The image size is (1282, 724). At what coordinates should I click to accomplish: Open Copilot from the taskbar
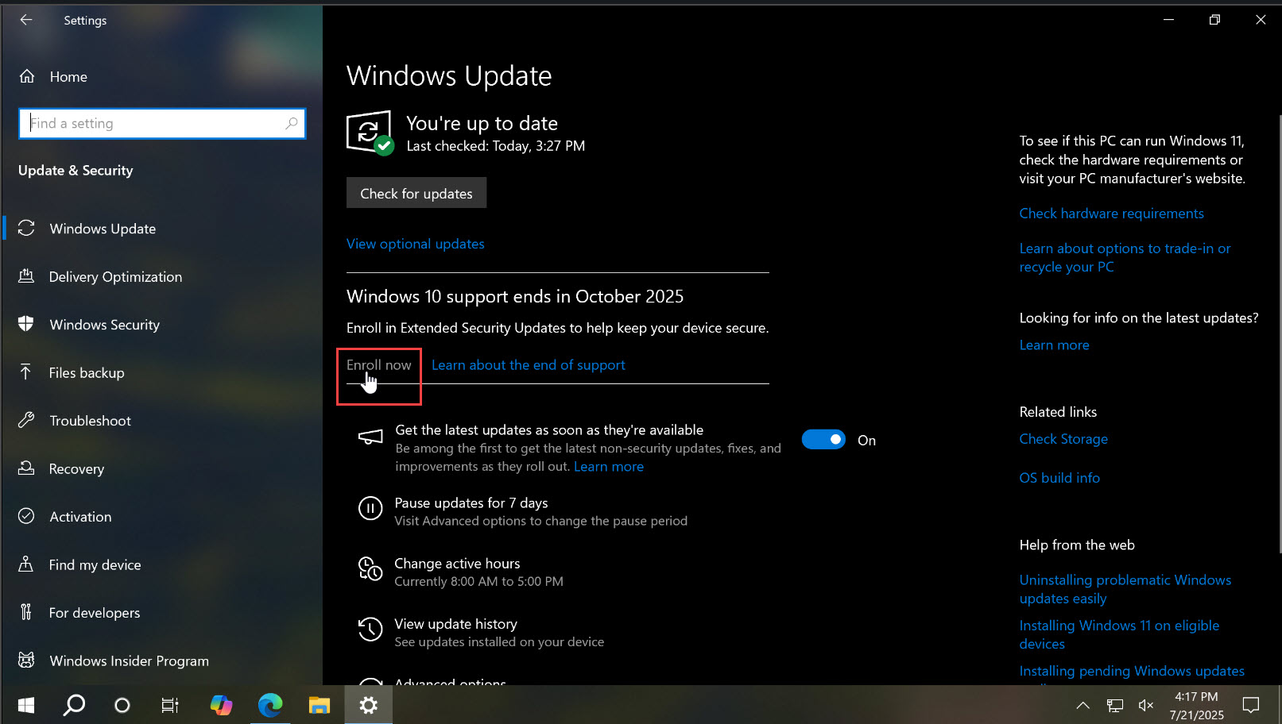point(221,705)
